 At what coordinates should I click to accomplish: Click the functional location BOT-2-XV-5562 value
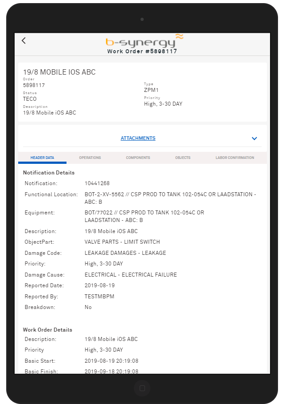pyautogui.click(x=170, y=198)
